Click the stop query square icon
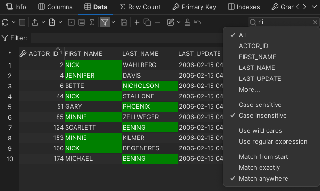Viewport: 320px width, 191px height. [x=22, y=22]
